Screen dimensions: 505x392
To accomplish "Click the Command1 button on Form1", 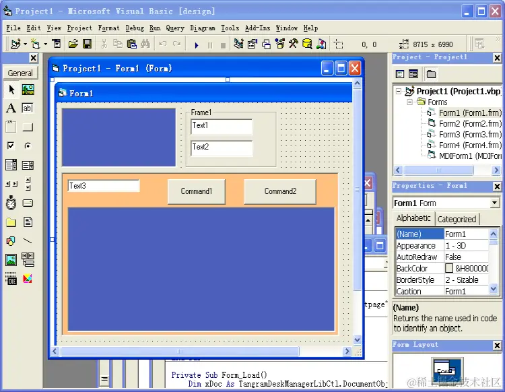I will 197,191.
